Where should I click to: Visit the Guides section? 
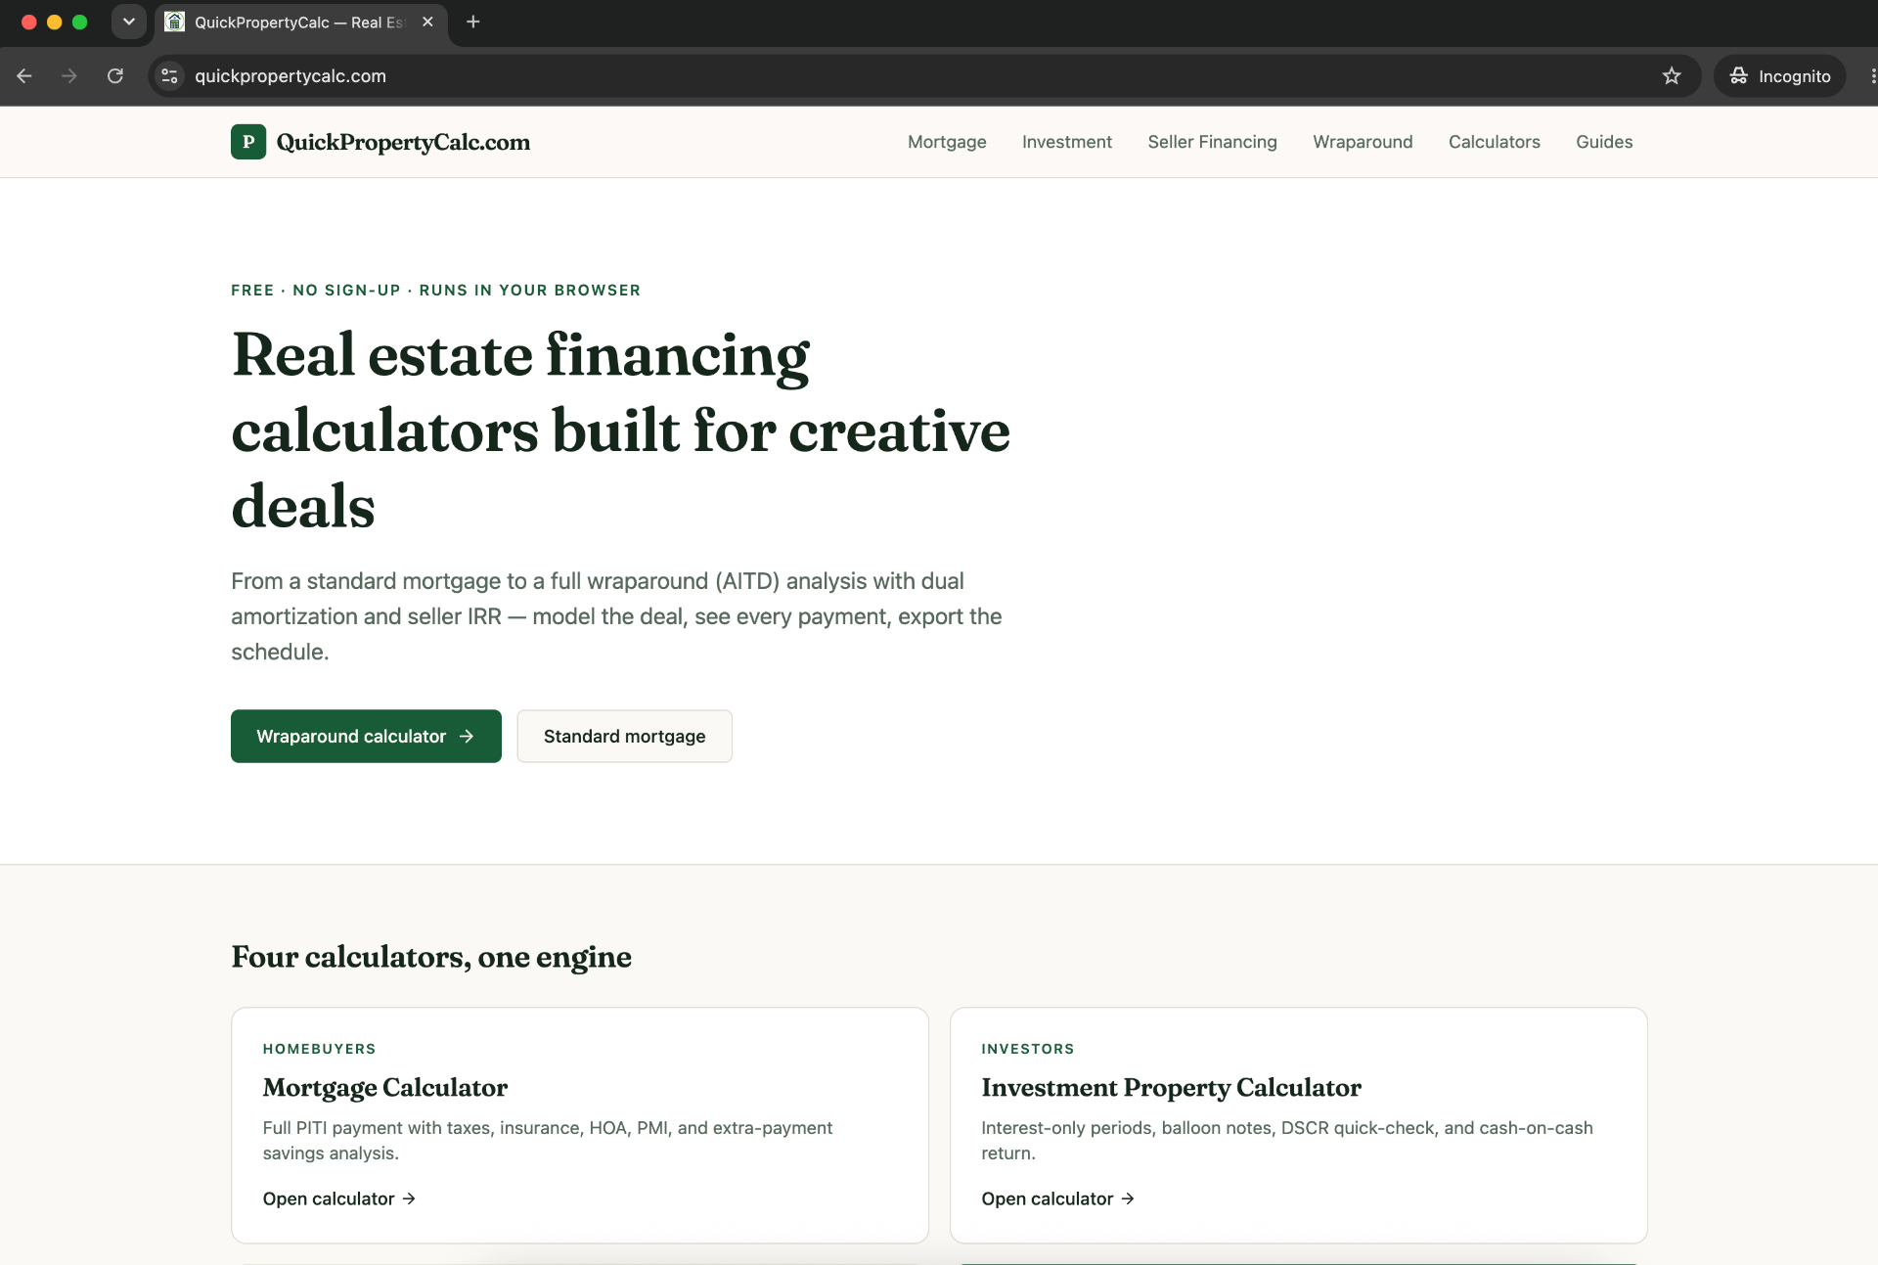pos(1604,142)
